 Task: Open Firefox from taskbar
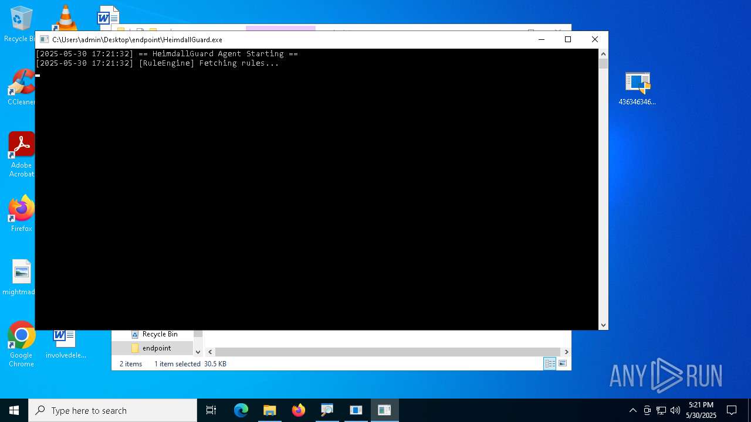coord(298,410)
